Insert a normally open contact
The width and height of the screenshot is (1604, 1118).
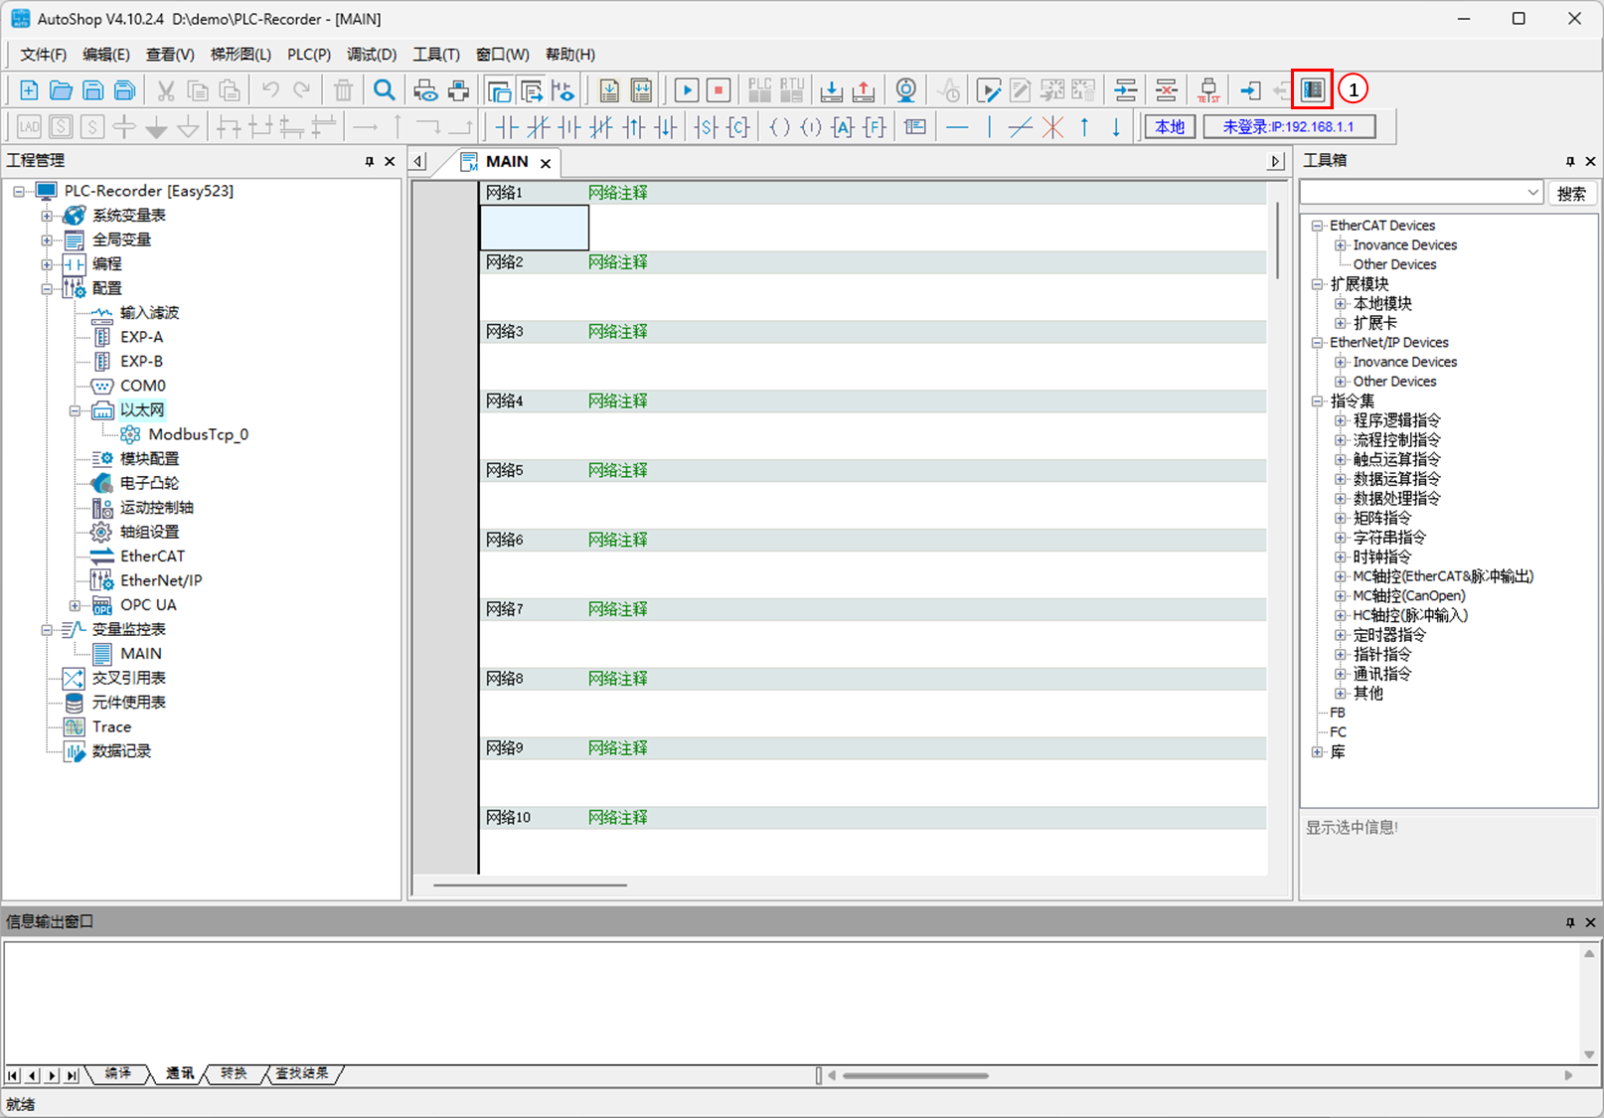tap(507, 127)
